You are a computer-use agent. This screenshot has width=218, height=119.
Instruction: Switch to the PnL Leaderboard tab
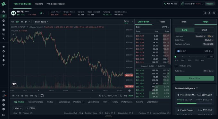click(55, 4)
